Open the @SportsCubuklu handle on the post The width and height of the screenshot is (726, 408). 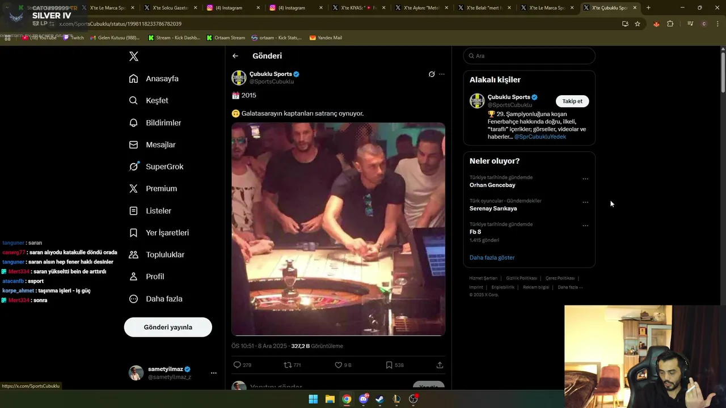click(x=272, y=82)
